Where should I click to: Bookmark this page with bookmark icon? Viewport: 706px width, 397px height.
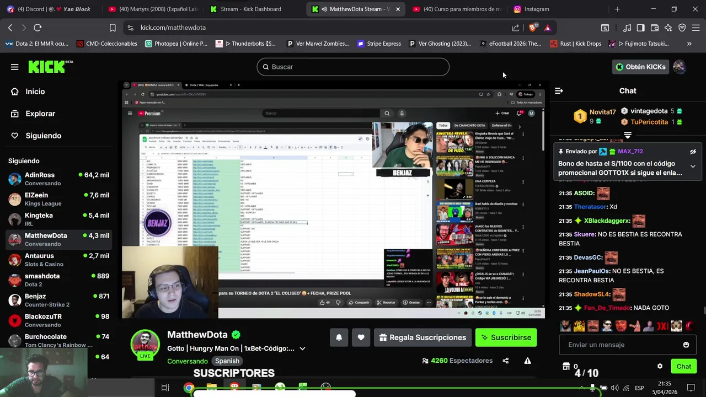[x=113, y=28]
